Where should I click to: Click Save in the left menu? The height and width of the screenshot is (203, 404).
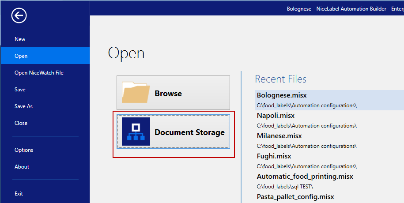pyautogui.click(x=20, y=90)
